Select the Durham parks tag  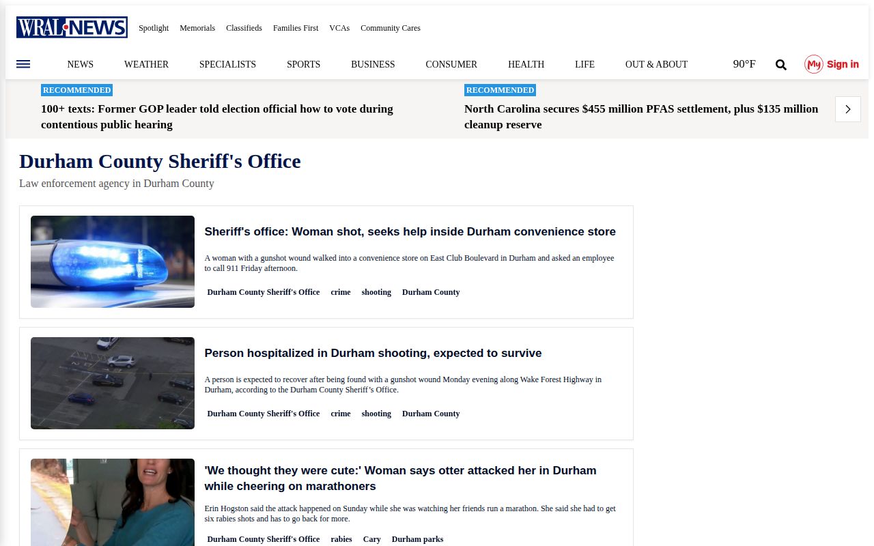pos(417,539)
